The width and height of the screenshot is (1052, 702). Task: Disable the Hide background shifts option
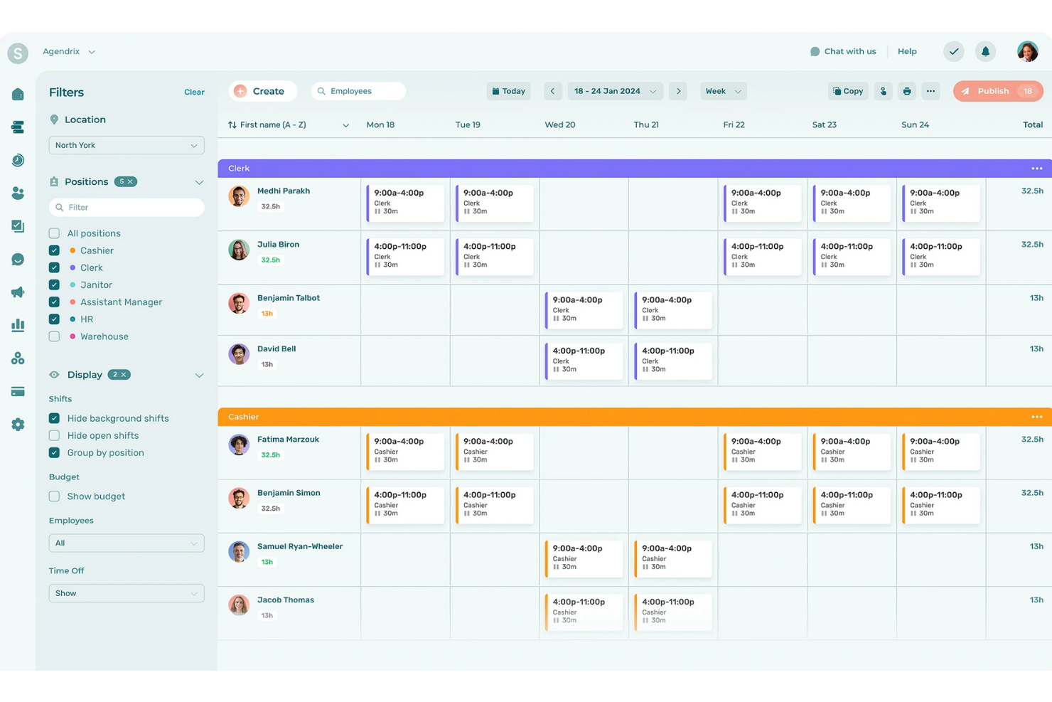coord(53,418)
